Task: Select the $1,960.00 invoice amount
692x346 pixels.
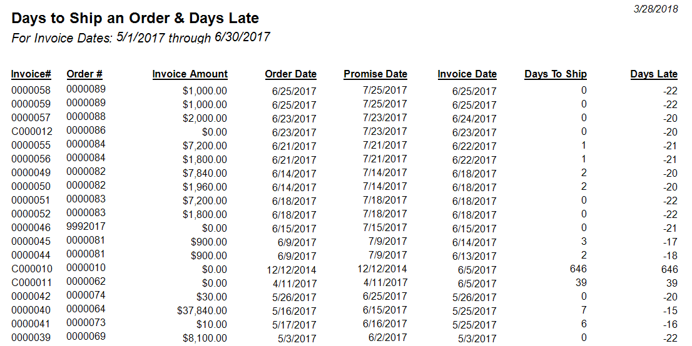Action: click(205, 187)
